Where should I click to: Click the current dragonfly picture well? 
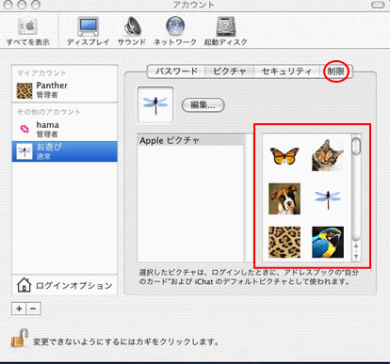(x=155, y=104)
